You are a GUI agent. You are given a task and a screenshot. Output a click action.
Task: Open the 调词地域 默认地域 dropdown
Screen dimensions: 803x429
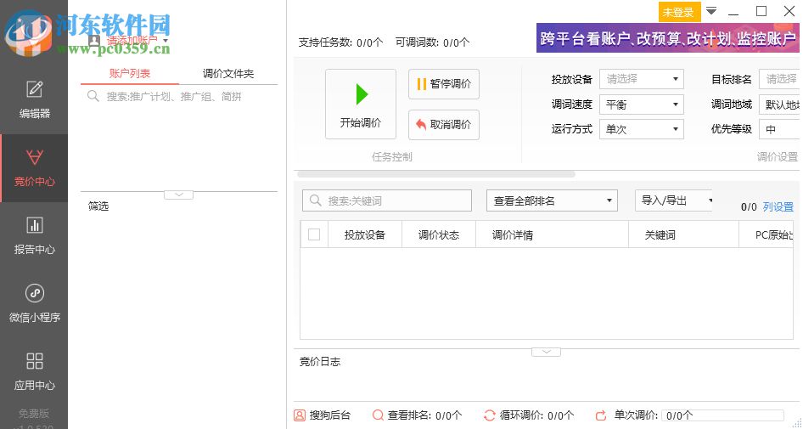click(x=779, y=104)
